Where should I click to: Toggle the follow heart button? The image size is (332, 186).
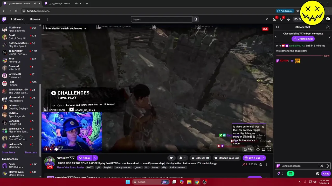click(171, 158)
